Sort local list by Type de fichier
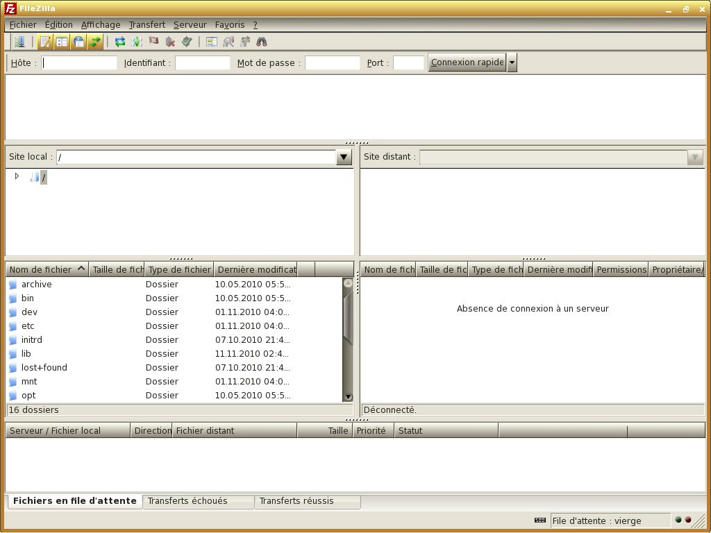The image size is (711, 533). tap(179, 270)
